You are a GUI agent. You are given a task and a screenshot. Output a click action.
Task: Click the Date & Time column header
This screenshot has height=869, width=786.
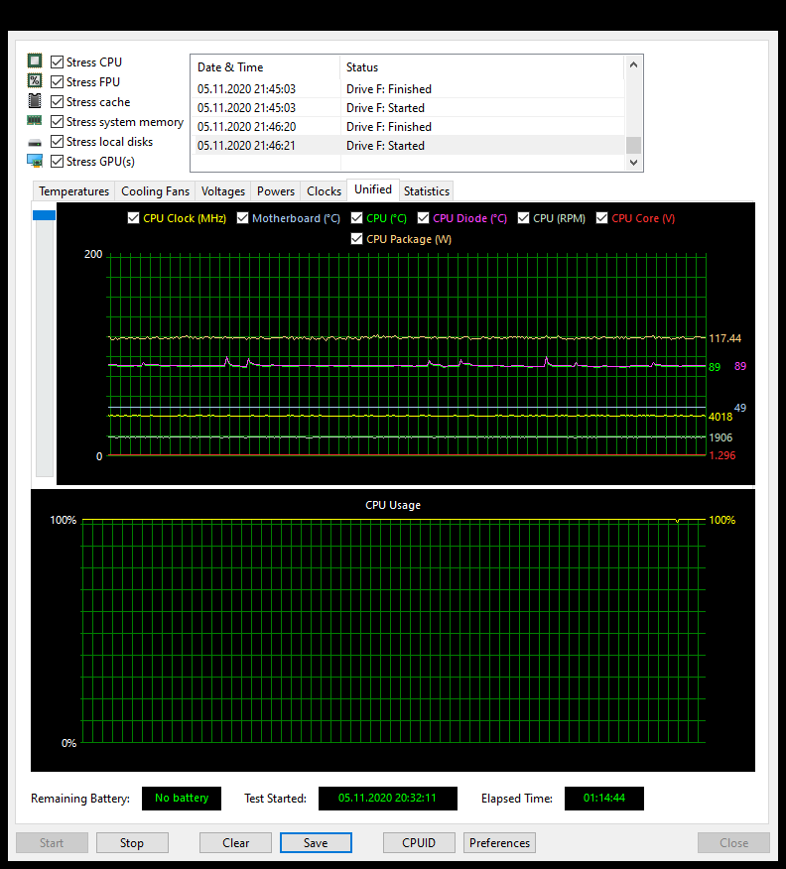[265, 67]
